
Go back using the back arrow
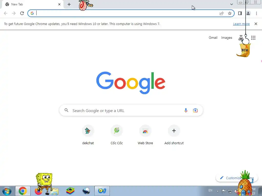point(6,13)
